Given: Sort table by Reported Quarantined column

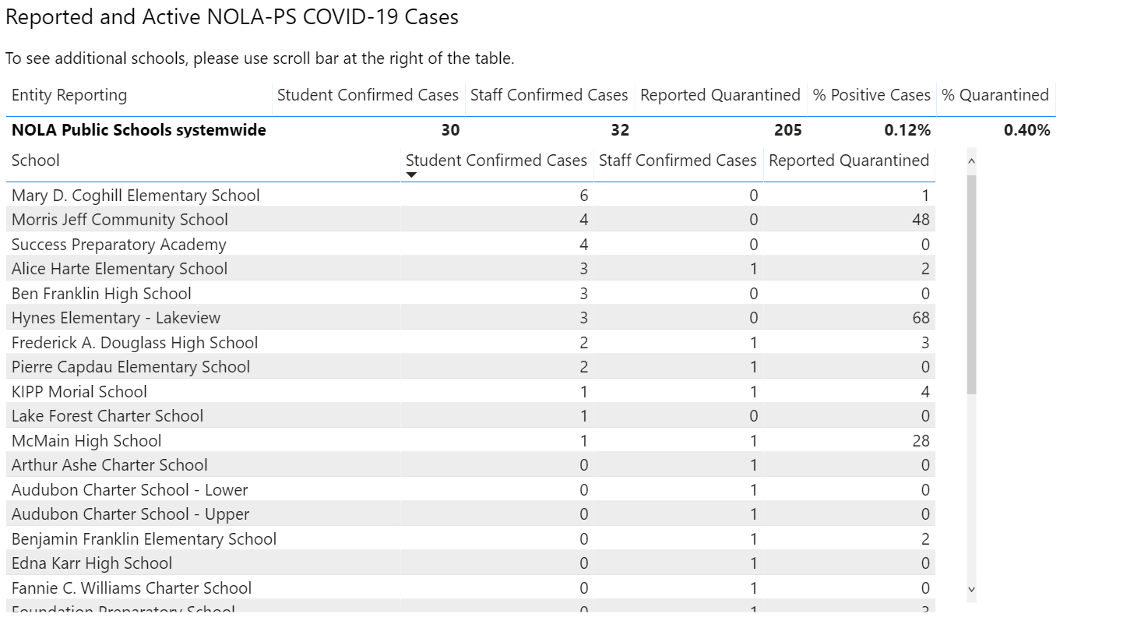Looking at the screenshot, I should tap(849, 161).
